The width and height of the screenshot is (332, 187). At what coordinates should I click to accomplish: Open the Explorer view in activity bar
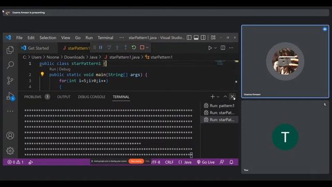(x=10, y=50)
